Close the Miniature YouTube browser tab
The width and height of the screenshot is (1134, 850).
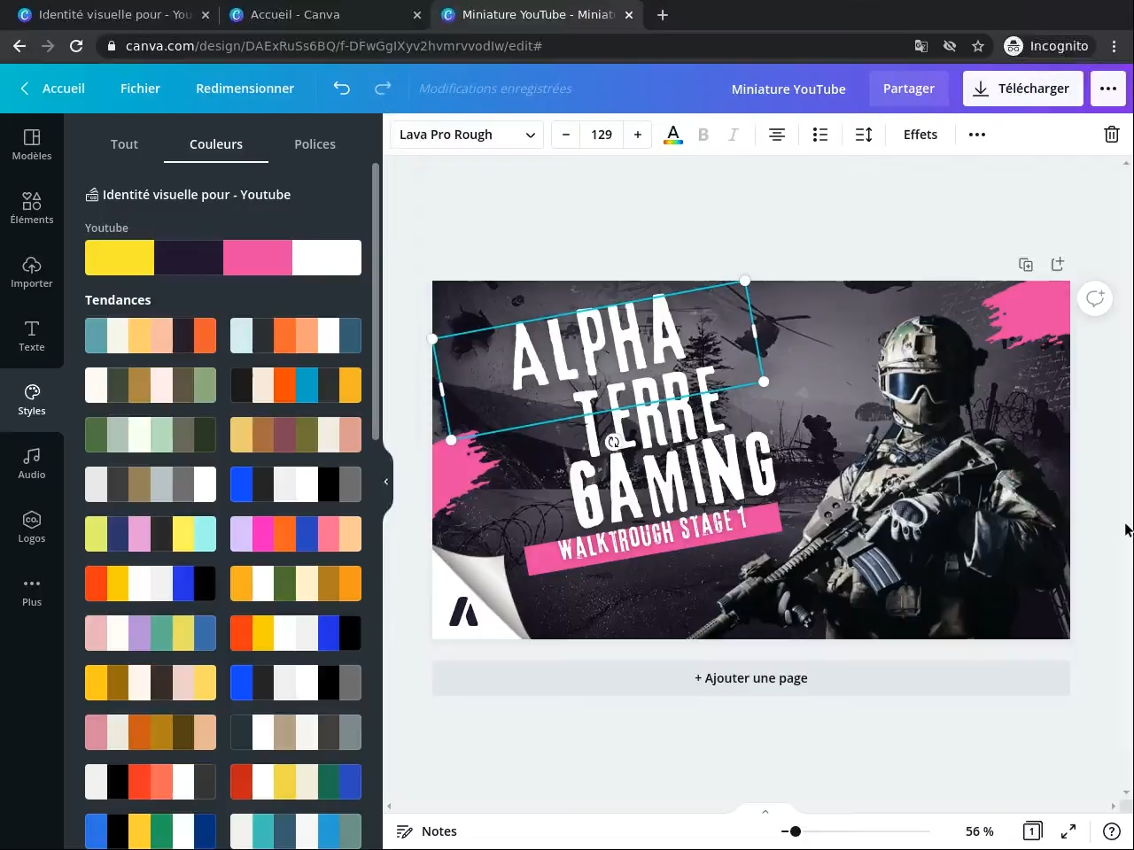point(629,14)
